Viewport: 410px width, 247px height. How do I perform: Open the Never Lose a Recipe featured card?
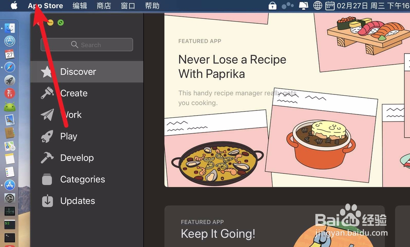tap(287, 100)
